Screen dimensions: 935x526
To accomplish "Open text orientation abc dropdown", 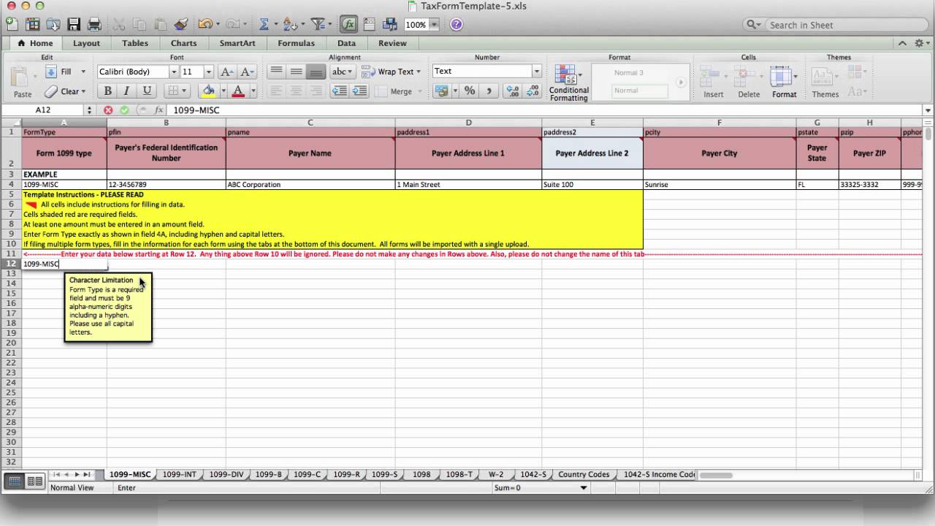I will (342, 72).
